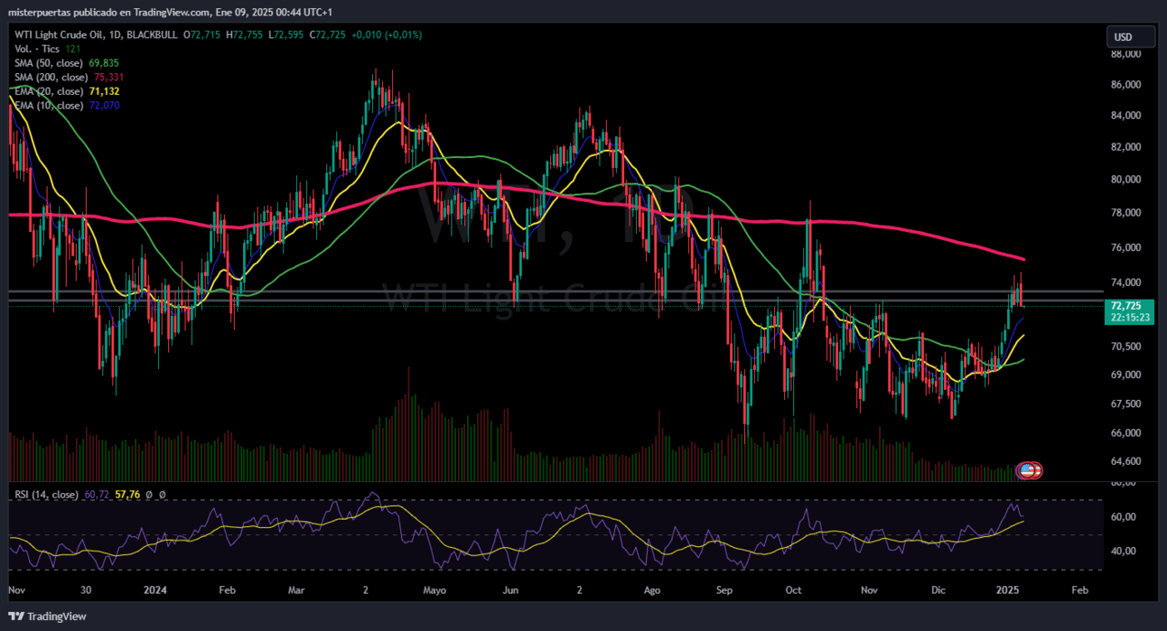Click the change value +0,010 (+0,01%)

pos(386,34)
